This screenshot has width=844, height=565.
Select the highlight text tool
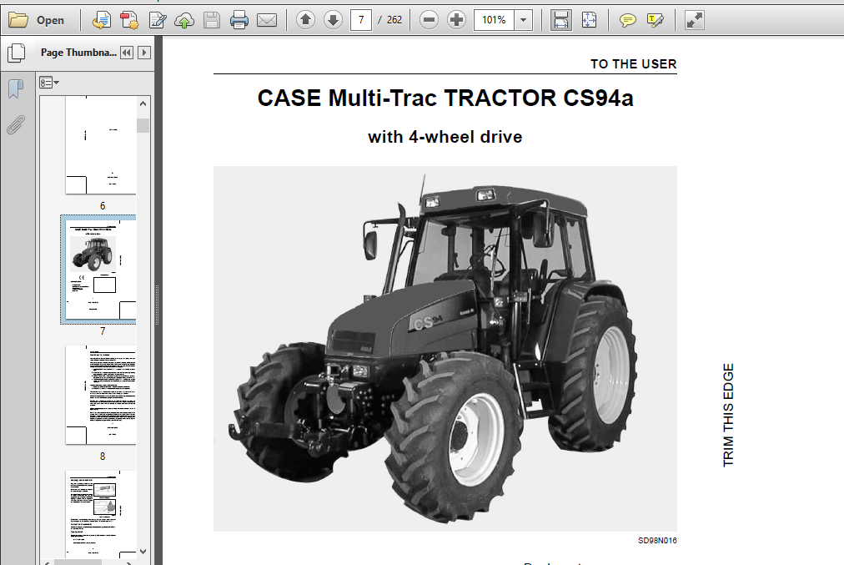coord(655,21)
